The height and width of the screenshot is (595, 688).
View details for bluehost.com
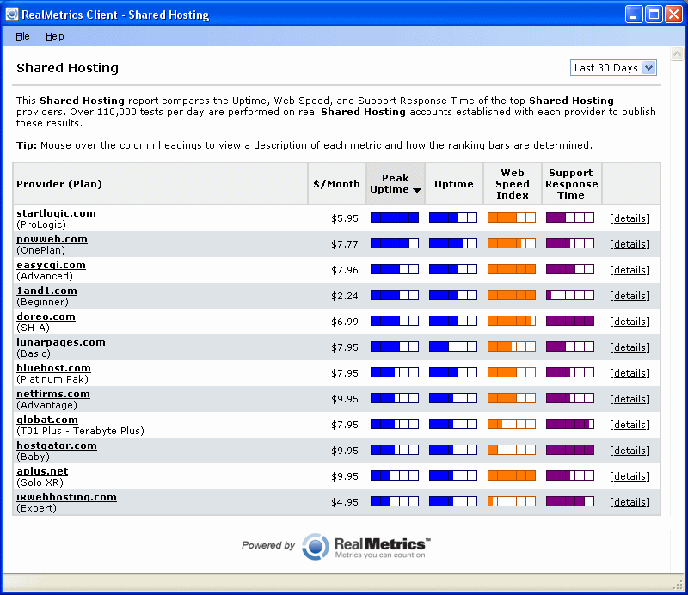(x=630, y=373)
